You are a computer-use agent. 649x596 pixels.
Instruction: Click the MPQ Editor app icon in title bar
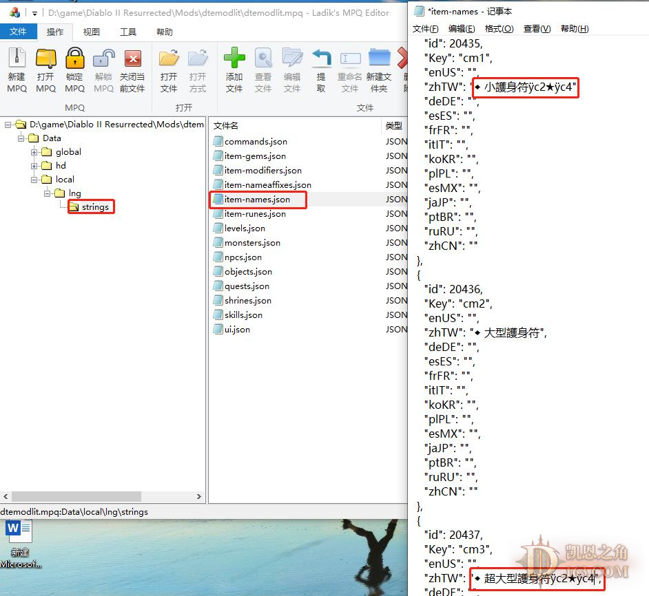pos(14,13)
